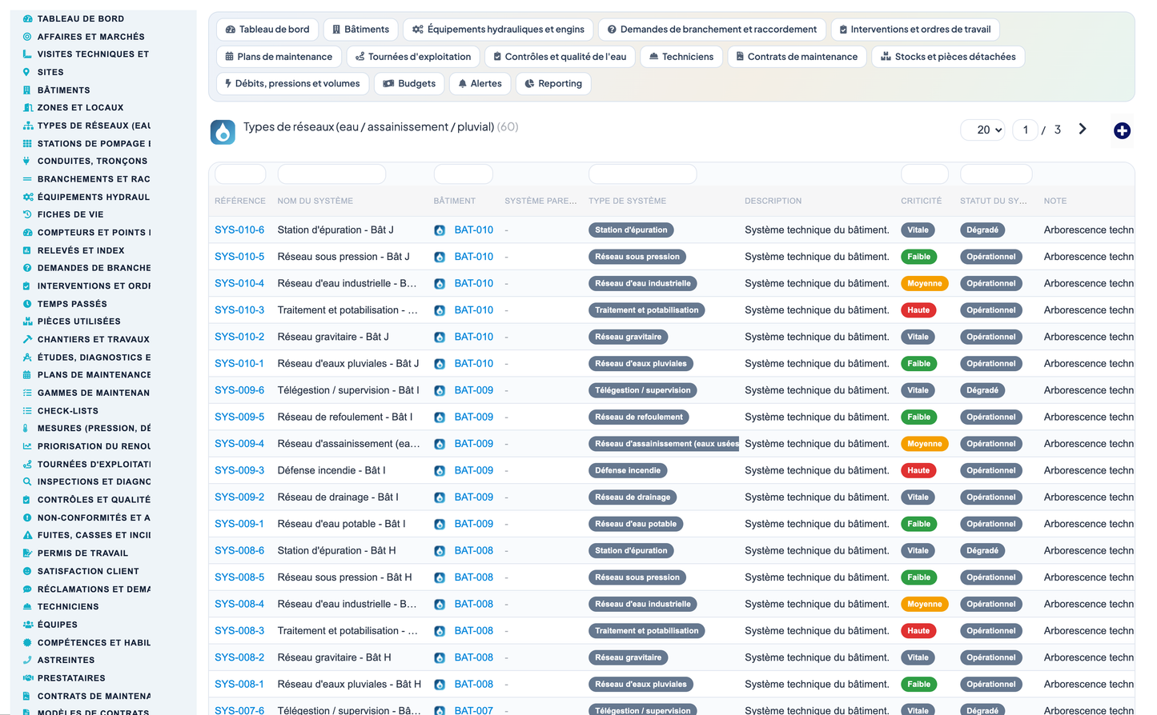The image size is (1157, 715).
Task: Go to next page with right chevron
Action: pos(1083,129)
